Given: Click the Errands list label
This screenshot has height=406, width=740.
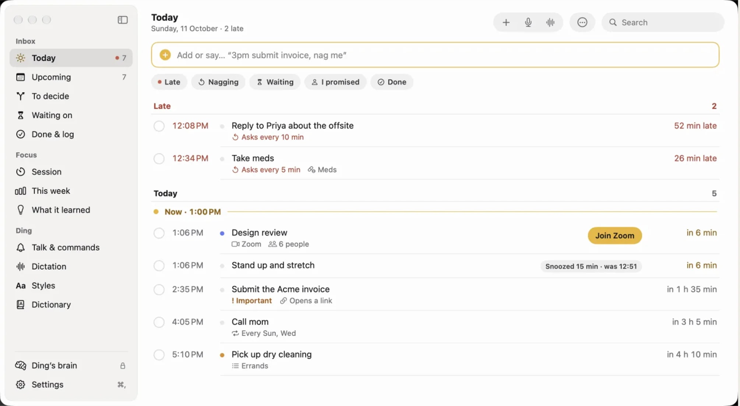Looking at the screenshot, I should [250, 366].
